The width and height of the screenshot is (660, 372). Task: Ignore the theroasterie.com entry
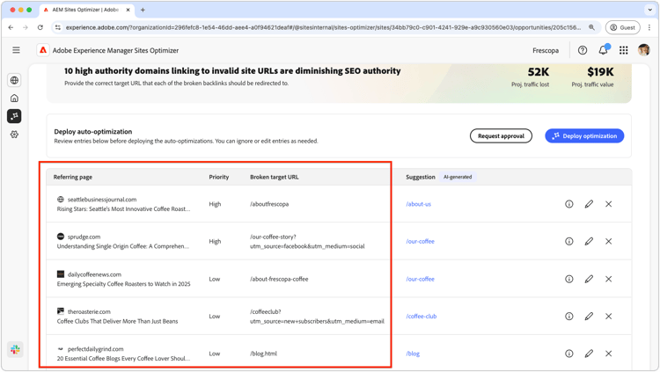608,316
